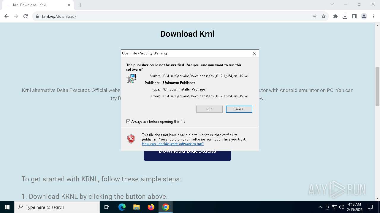Click the page vertical scrollbar thumb
This screenshot has width=380, height=213.
(x=377, y=86)
